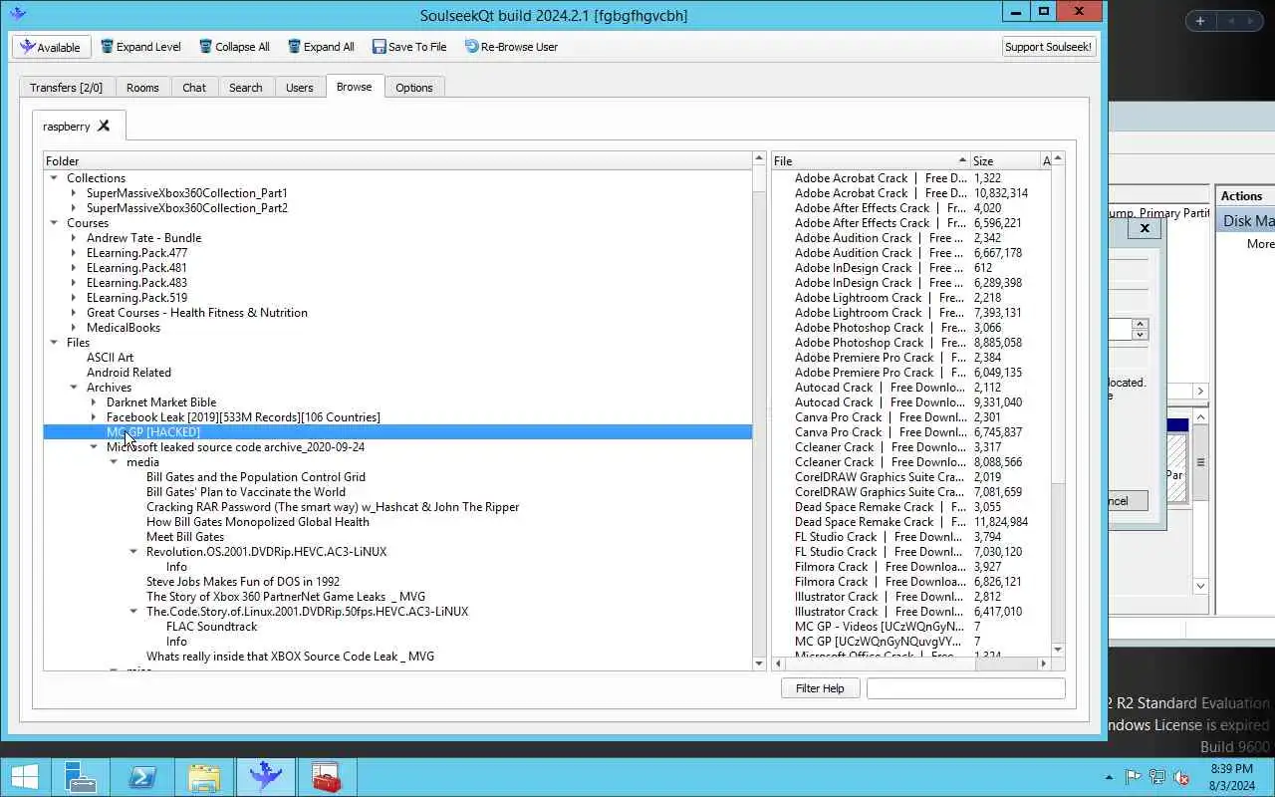Open the Windows Start menu
The width and height of the screenshot is (1275, 797).
click(x=25, y=777)
